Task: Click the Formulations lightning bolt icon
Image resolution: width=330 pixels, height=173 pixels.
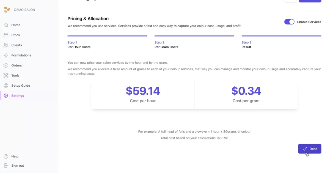Action: (x=6, y=55)
